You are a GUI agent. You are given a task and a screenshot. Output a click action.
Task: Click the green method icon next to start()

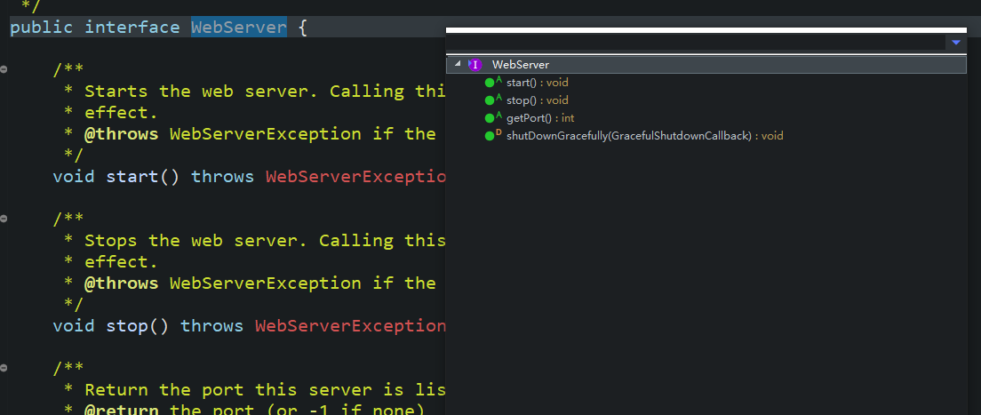pyautogui.click(x=490, y=83)
